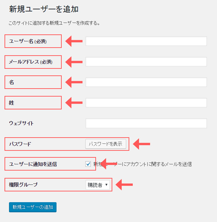The width and height of the screenshot is (217, 222).
Task: Click the パスワード label
Action: pos(20,144)
